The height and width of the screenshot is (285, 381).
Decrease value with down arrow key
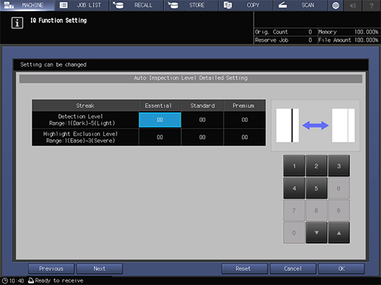point(316,233)
